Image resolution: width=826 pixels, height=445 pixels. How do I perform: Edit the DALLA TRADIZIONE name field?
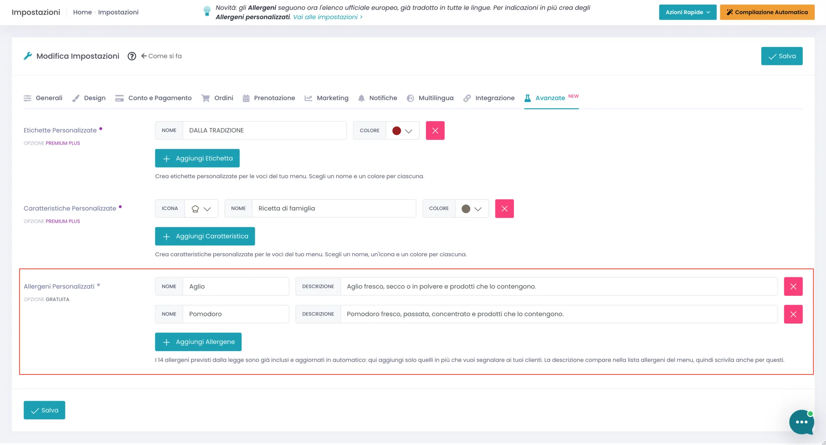265,131
